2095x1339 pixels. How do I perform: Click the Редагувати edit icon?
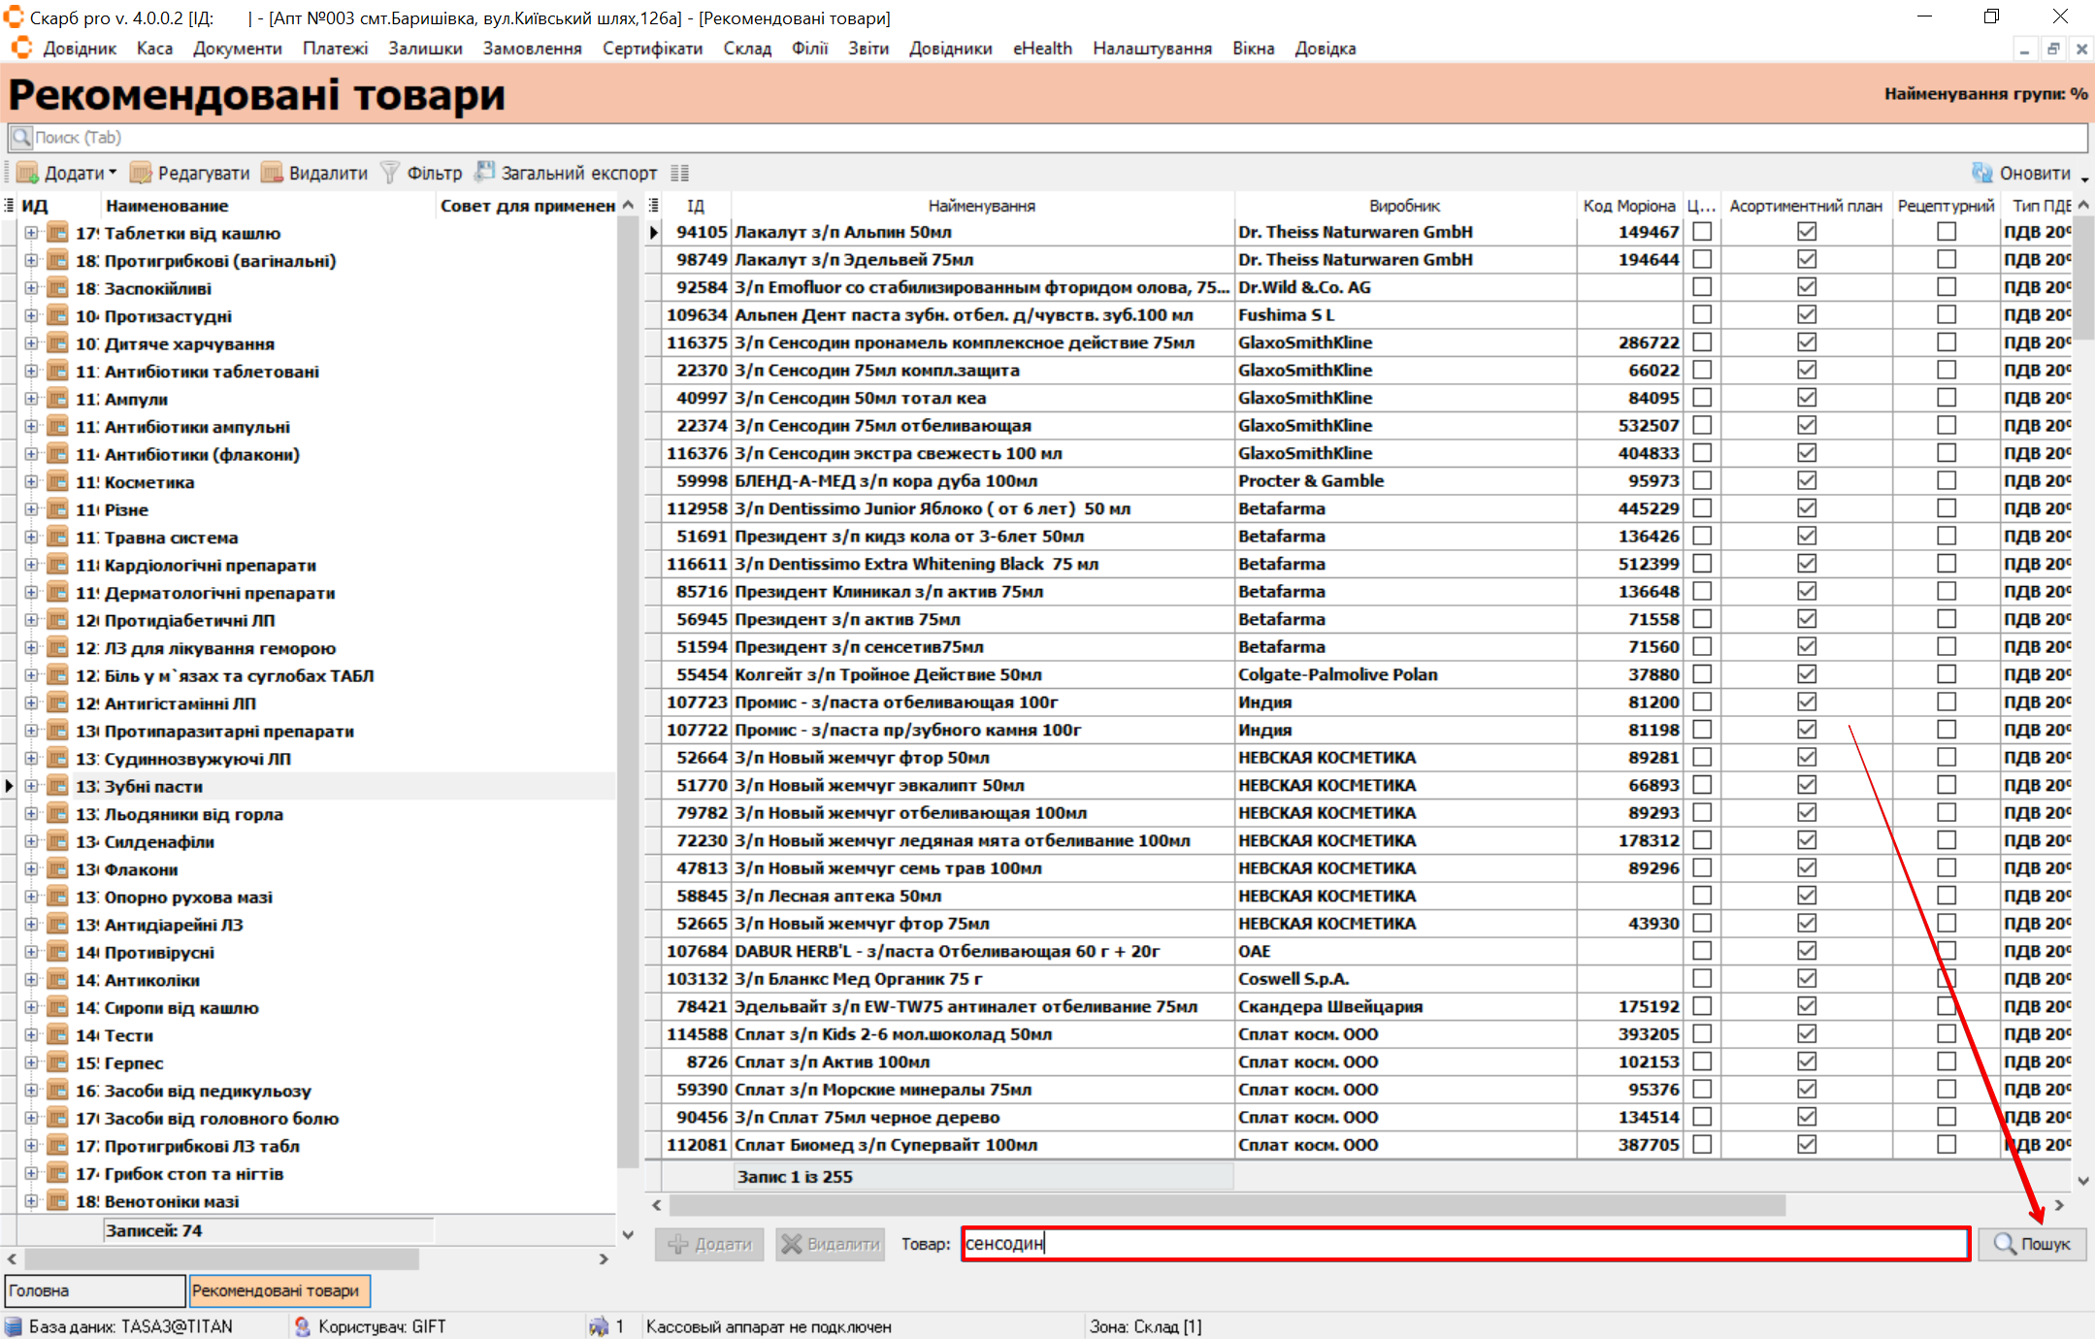tap(142, 173)
